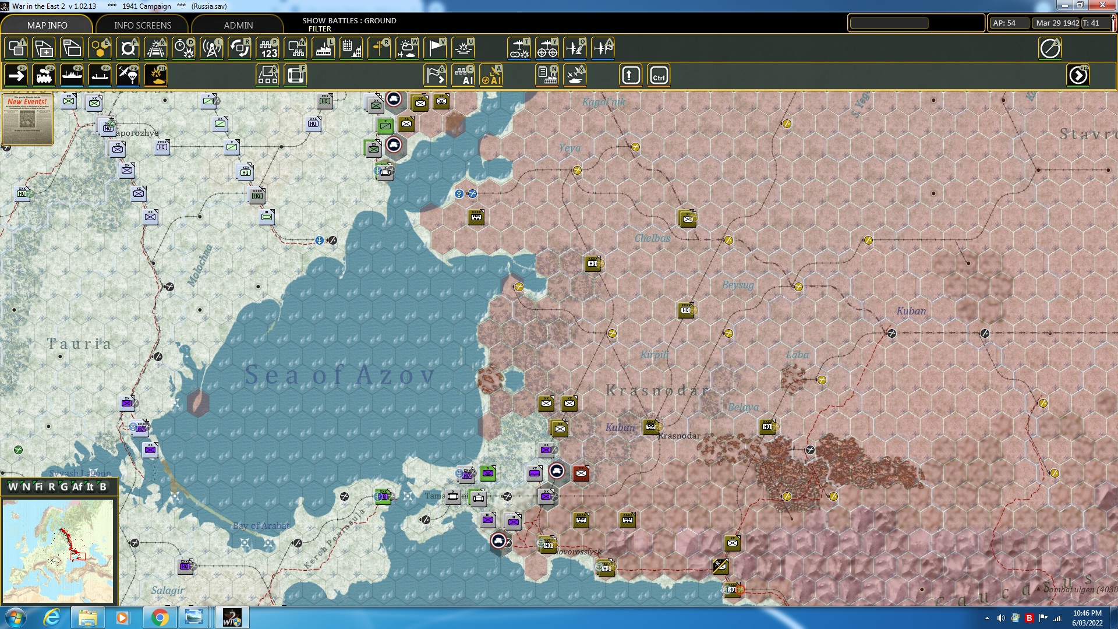The image size is (1118, 629).
Task: Click the Show Battles explosion-tank icon (F11)
Action: pos(155,75)
